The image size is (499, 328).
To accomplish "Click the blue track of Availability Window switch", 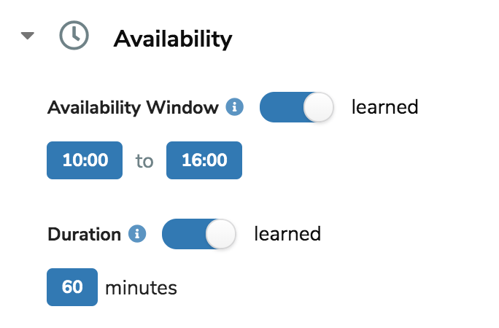I will (282, 107).
